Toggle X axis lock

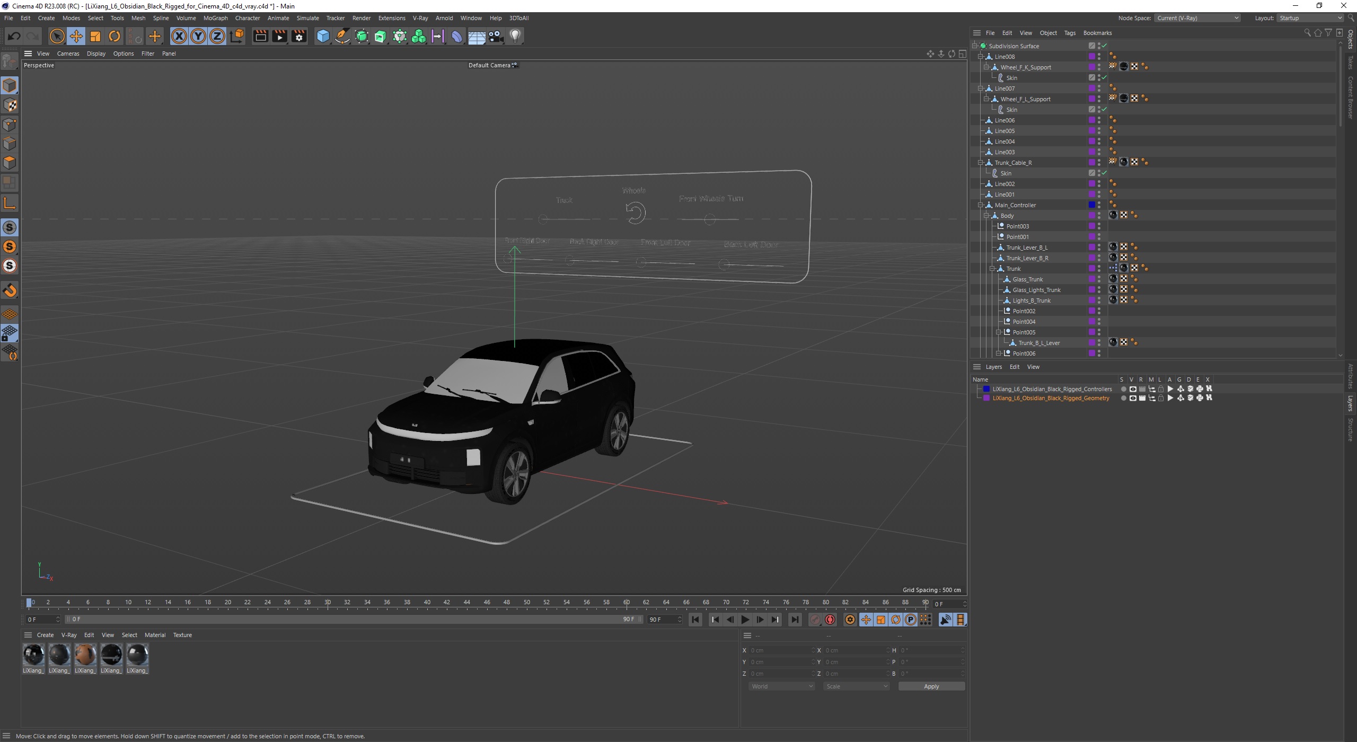click(x=179, y=36)
